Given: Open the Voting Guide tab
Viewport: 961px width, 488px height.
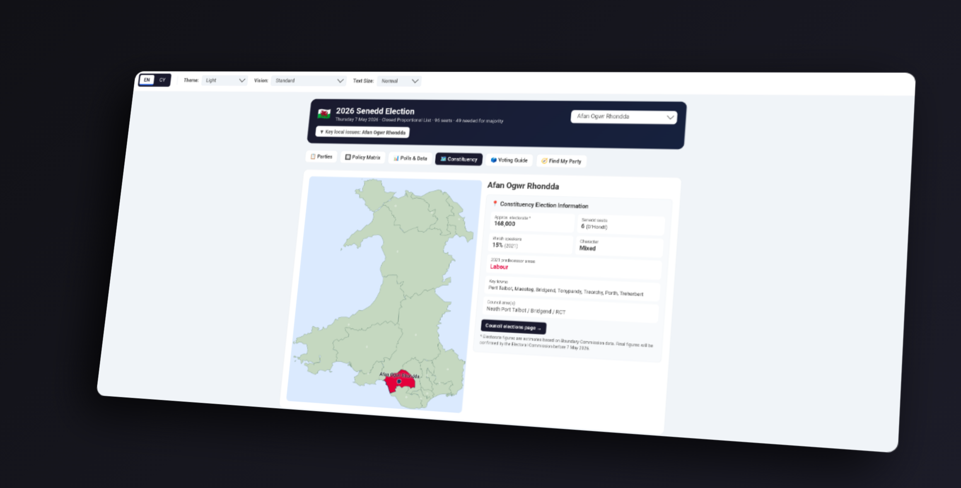Looking at the screenshot, I should pyautogui.click(x=509, y=160).
